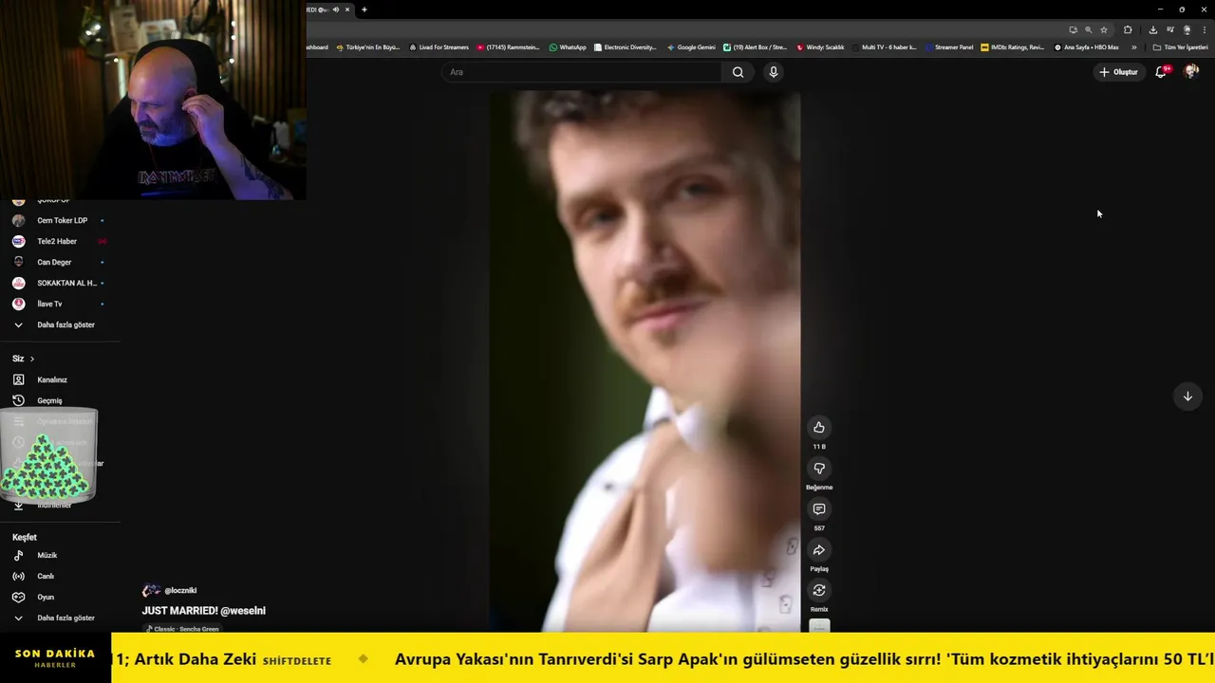
Task: Open Windy: Sıcaklık bookmark
Action: tap(821, 47)
